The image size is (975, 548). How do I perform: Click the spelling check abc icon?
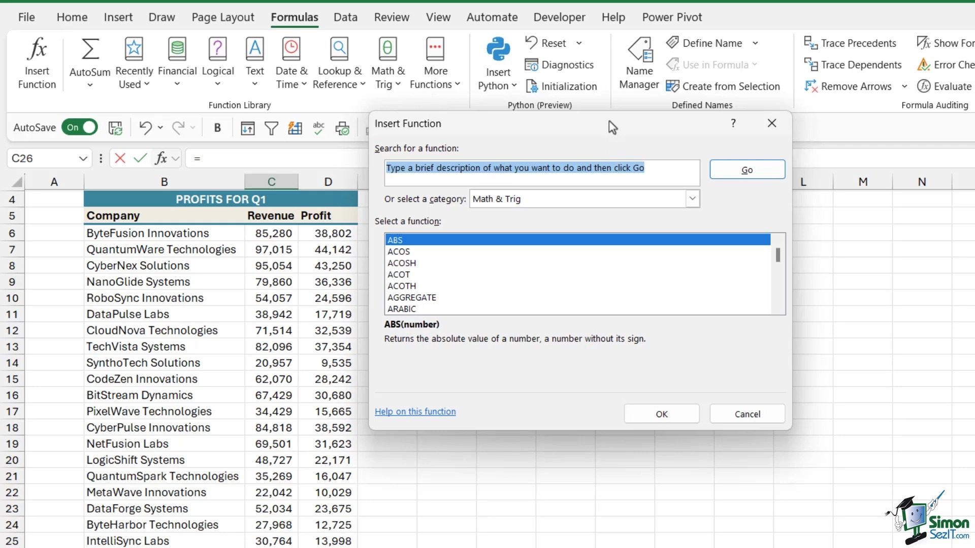[318, 128]
